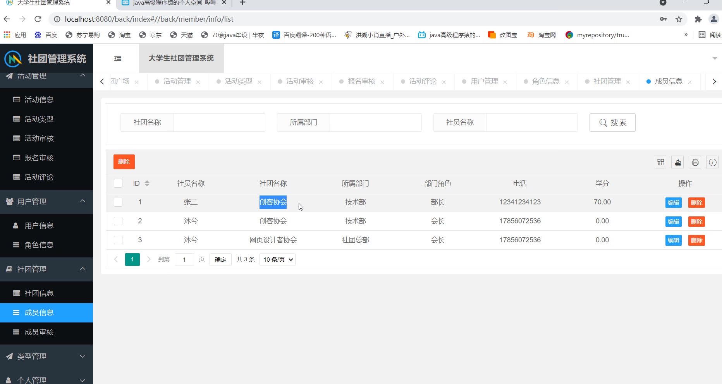Close the 成员信息 tab
Image resolution: width=722 pixels, height=384 pixels.
689,82
